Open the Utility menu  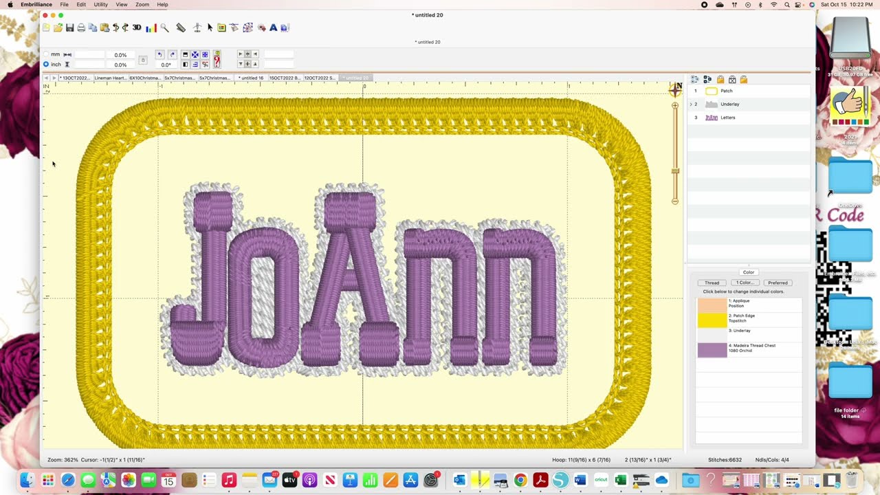100,5
